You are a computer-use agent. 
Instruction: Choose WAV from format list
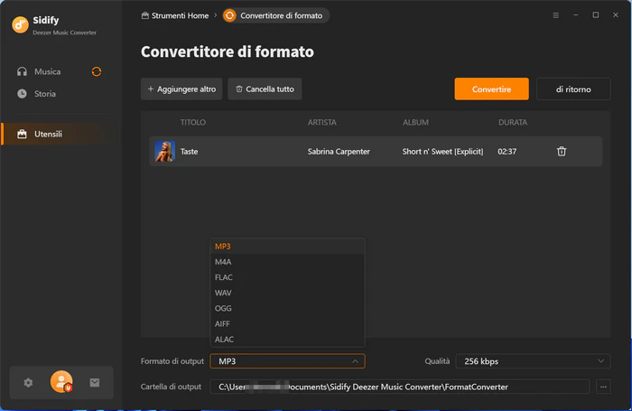tap(287, 293)
